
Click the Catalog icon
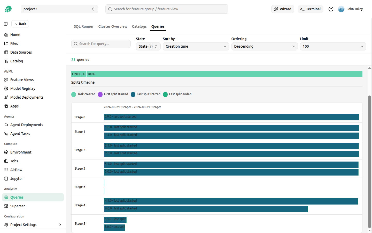pos(6,61)
